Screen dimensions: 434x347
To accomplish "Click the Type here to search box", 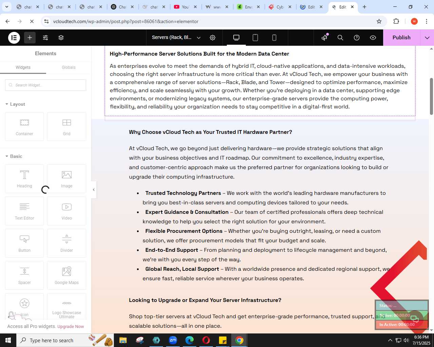I will tap(64, 340).
